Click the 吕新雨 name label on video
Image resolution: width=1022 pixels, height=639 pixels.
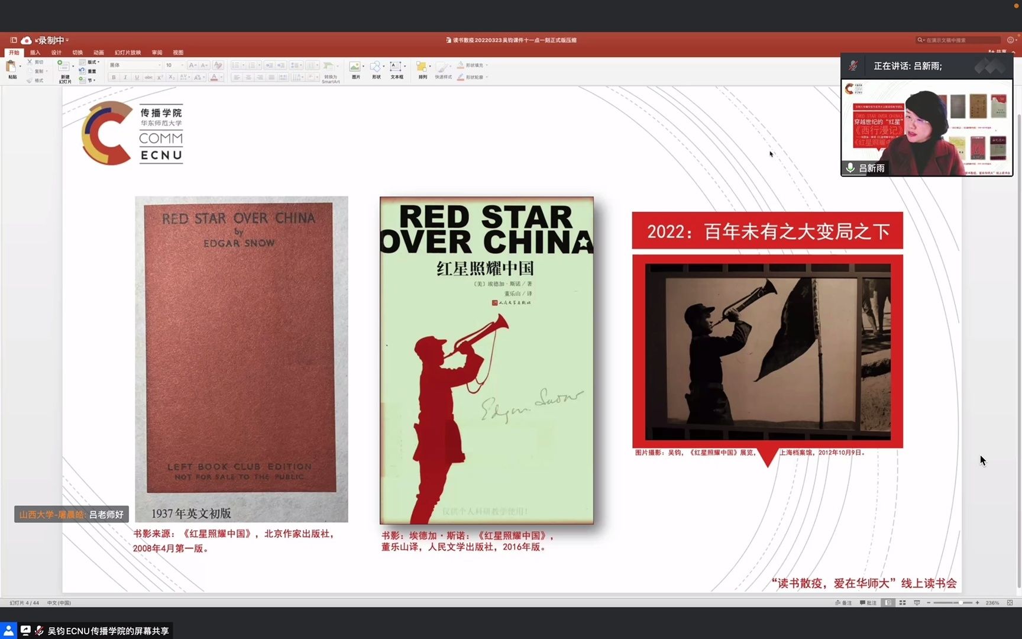872,168
